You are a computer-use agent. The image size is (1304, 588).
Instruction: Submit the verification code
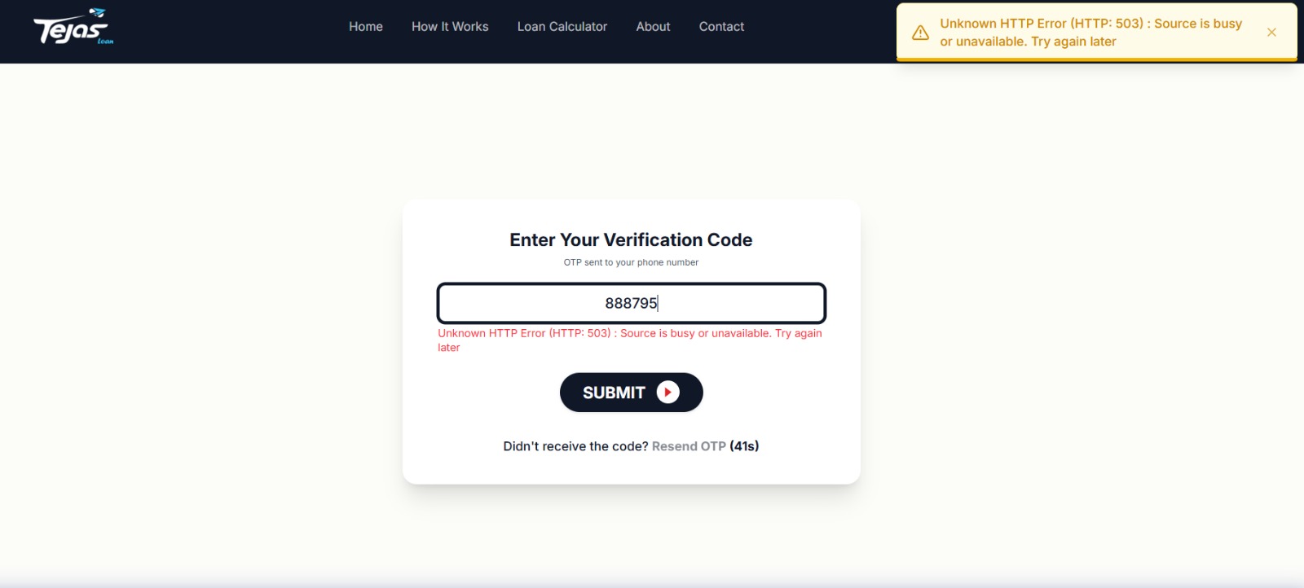click(x=631, y=393)
